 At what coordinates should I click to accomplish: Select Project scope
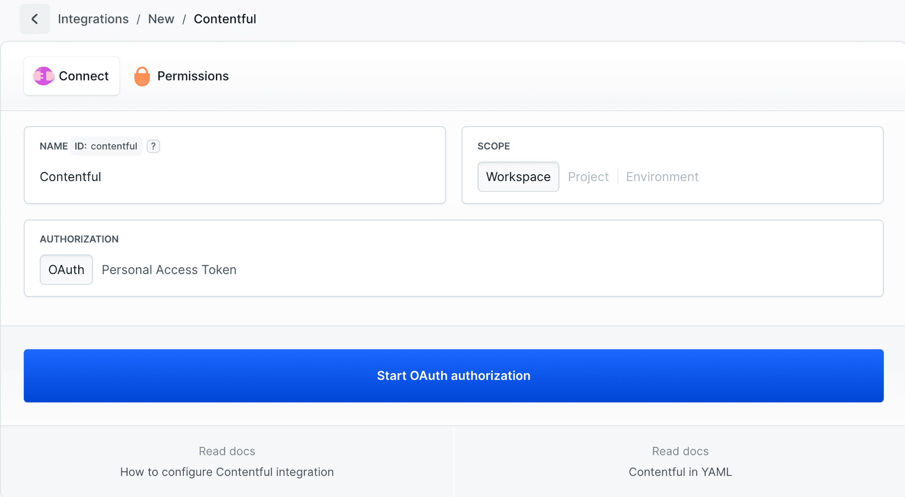(x=588, y=177)
